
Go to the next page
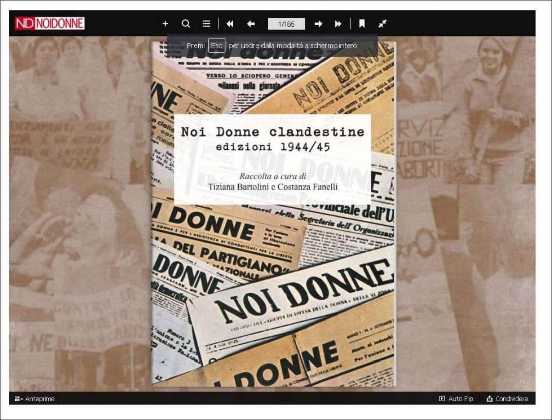coord(318,24)
